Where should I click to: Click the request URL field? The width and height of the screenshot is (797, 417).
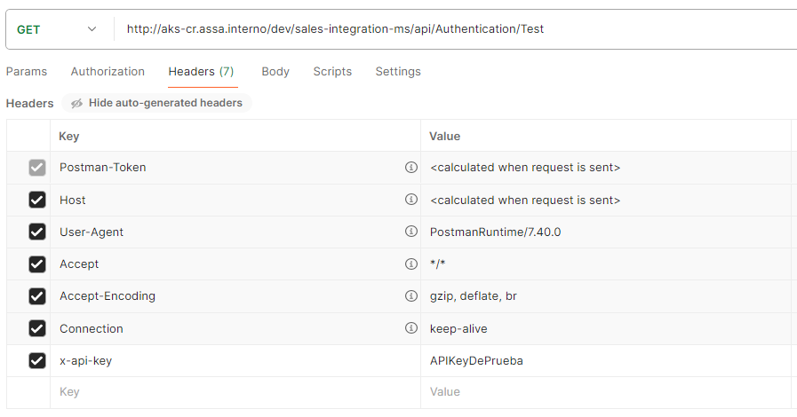(x=456, y=29)
